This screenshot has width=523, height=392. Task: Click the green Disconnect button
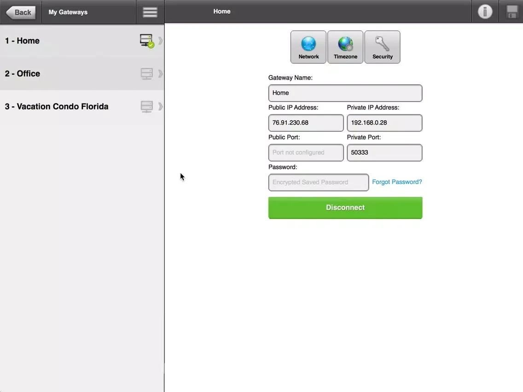coord(345,208)
